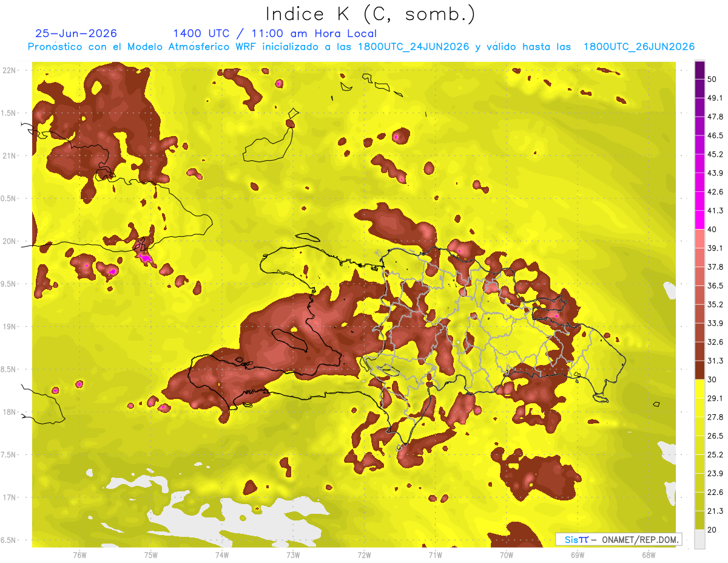Click the colorbar value "30"
The height and width of the screenshot is (563, 728).
(x=712, y=379)
